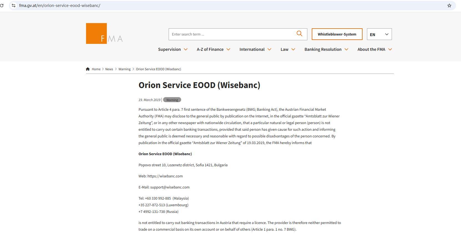Click the browser address bar URL
461x239 pixels.
(x=60, y=6)
